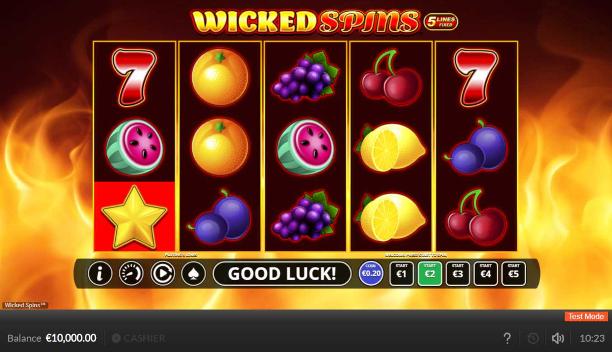The width and height of the screenshot is (612, 352).
Task: Spin with the Start €1 button
Action: pyautogui.click(x=401, y=274)
